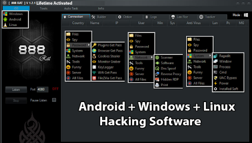Click the red OFF status text

[x=55, y=89]
